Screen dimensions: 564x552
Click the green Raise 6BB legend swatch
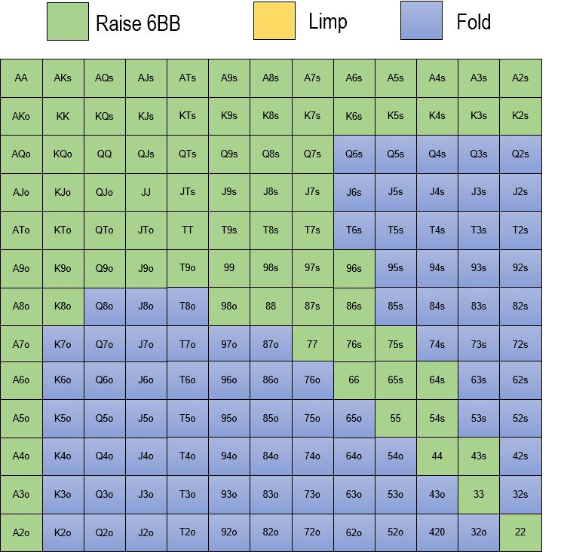coord(68,22)
